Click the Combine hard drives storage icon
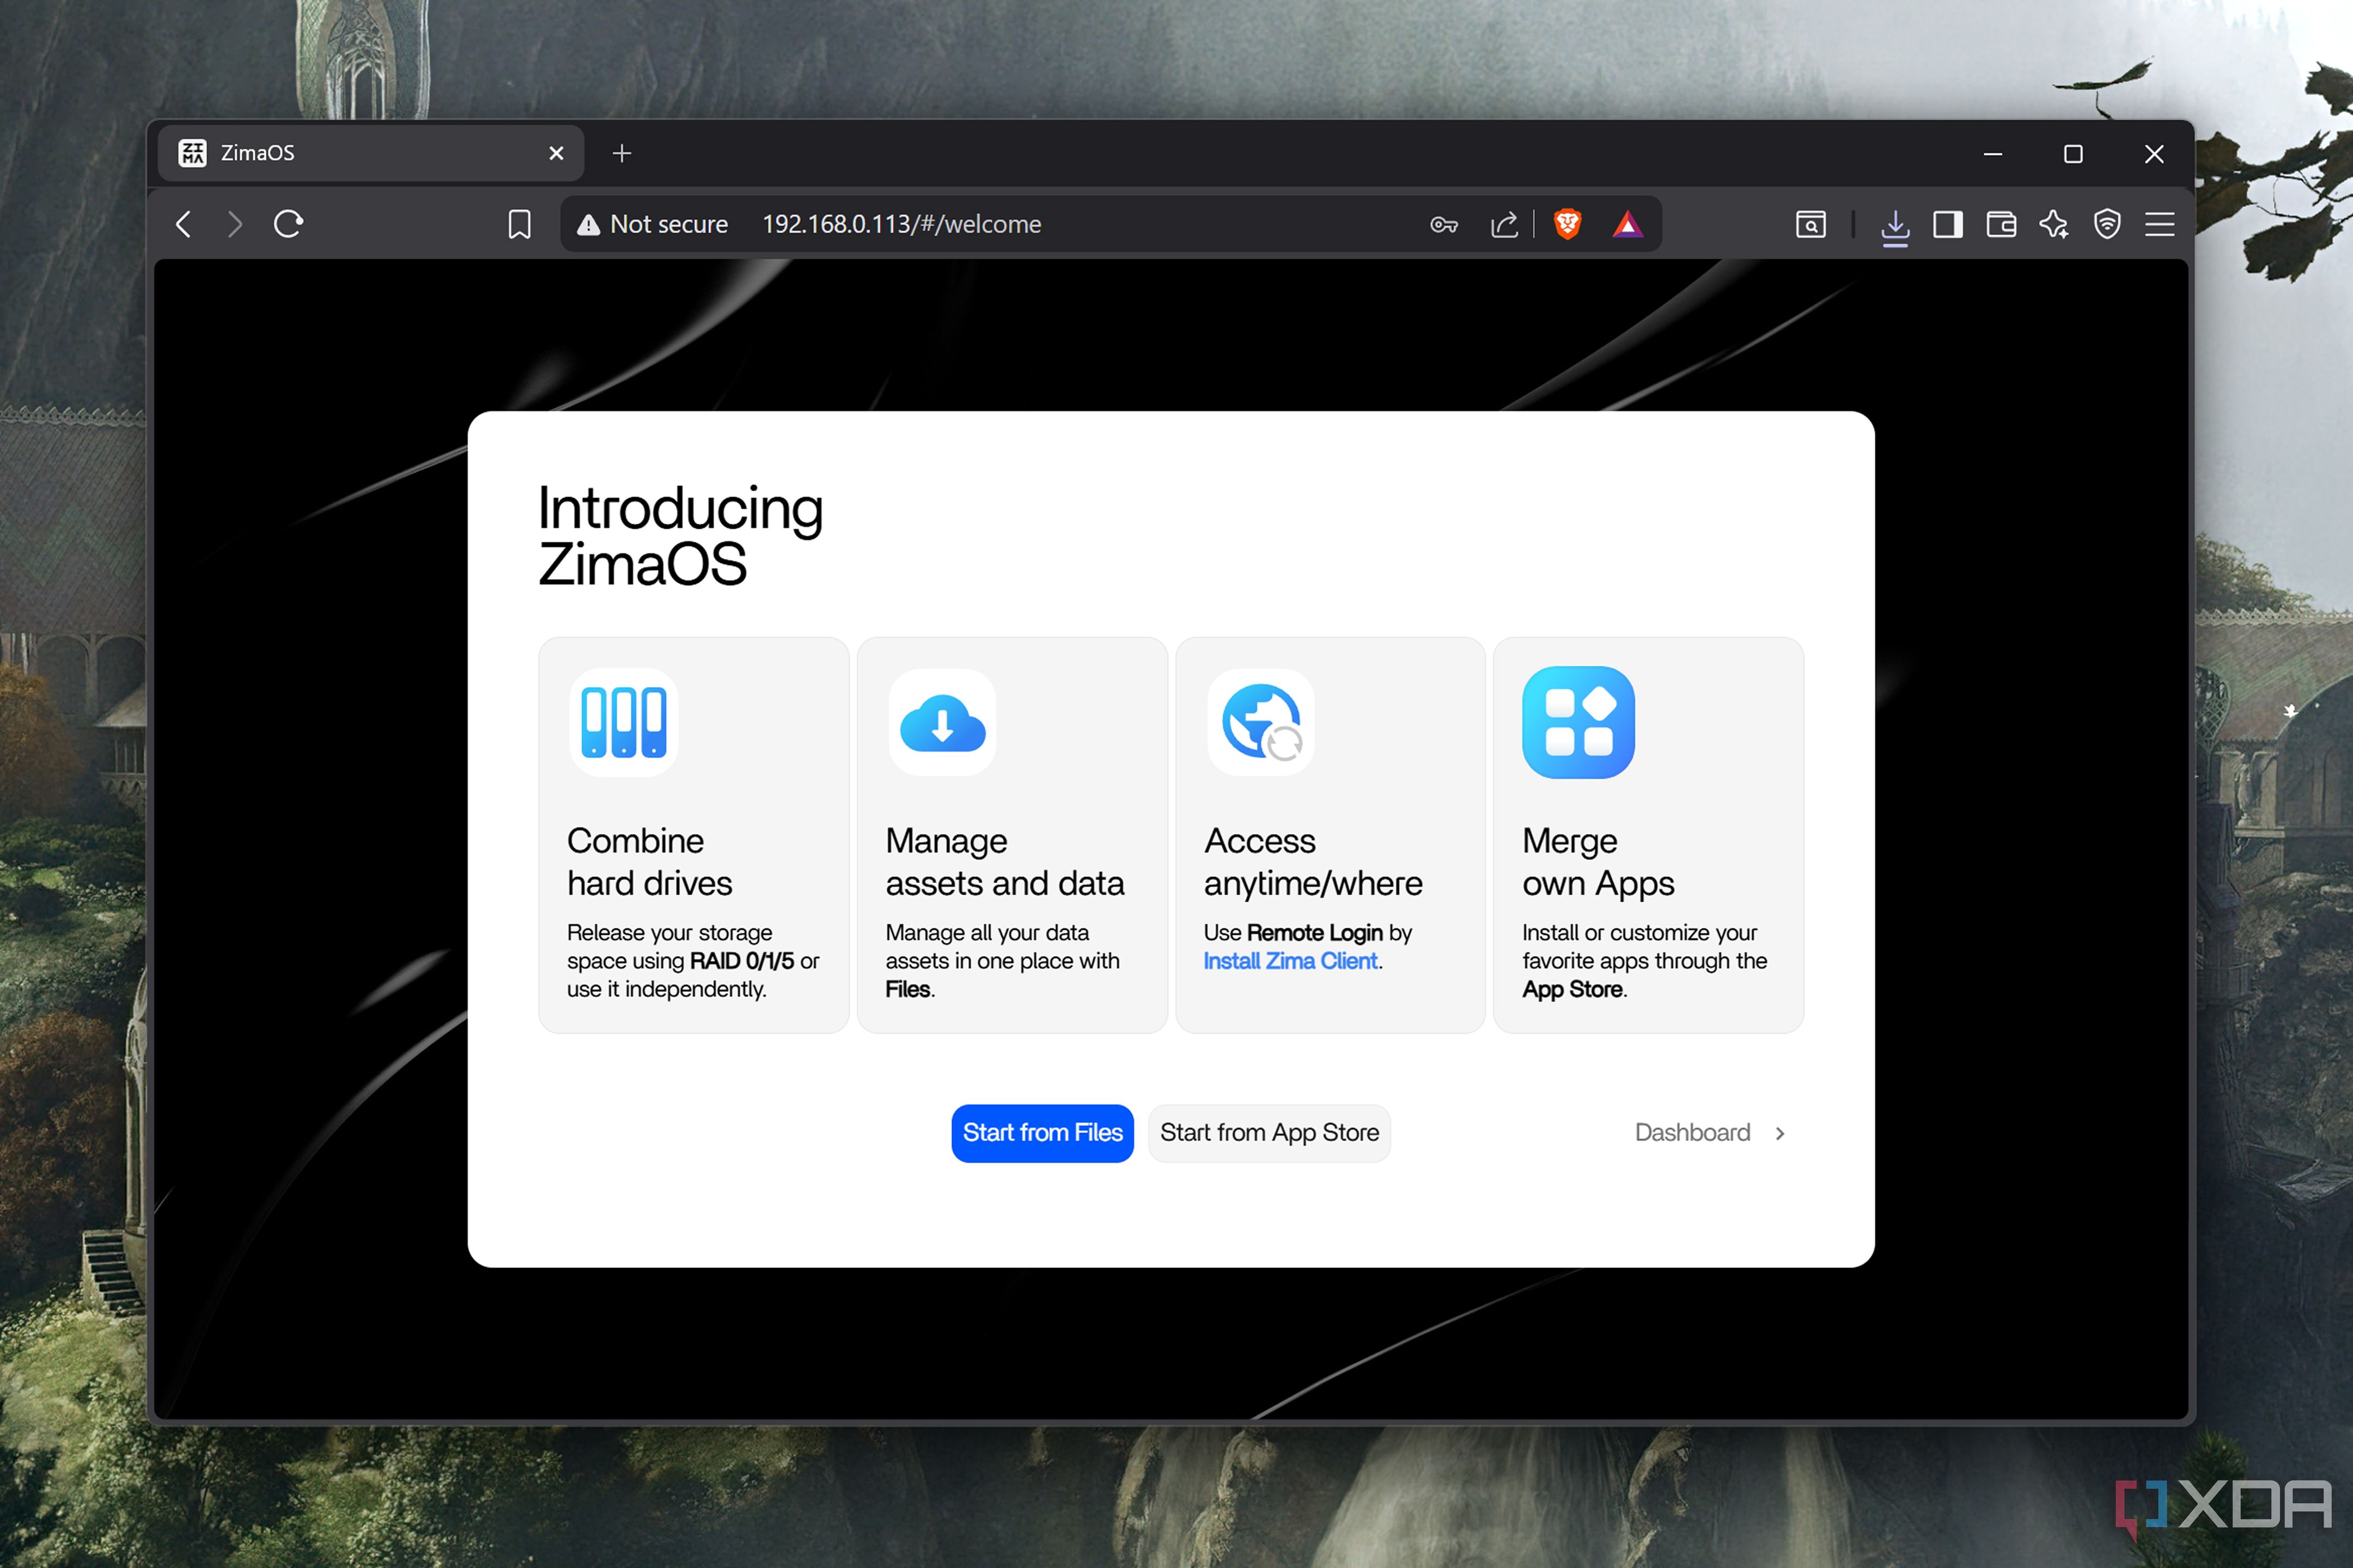2353x1568 pixels. click(x=624, y=722)
